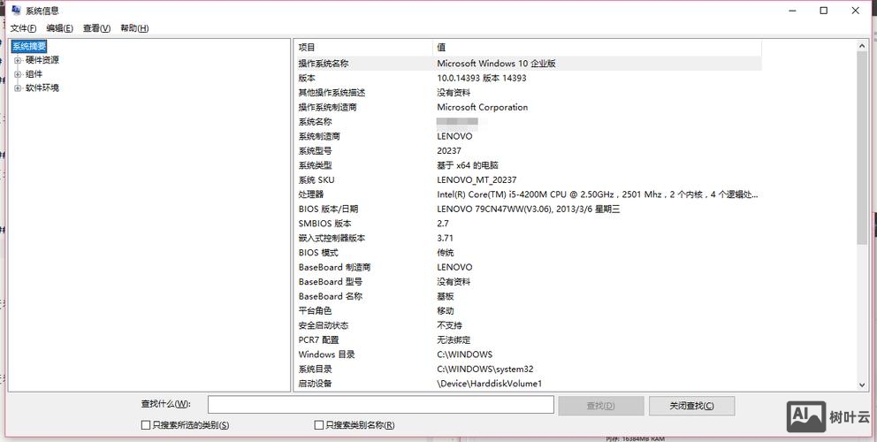Click the 查找(D) button

[x=600, y=406]
